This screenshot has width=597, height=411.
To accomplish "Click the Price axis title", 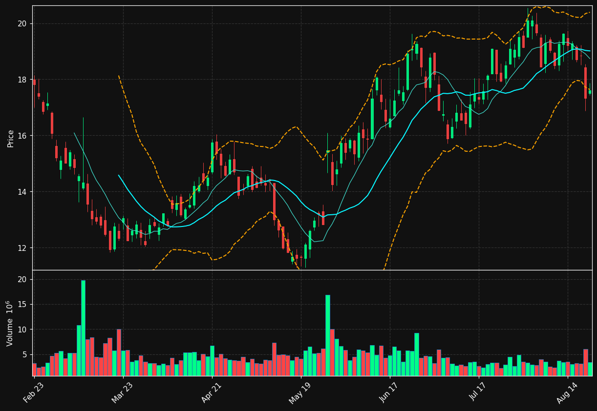I will (x=11, y=138).
